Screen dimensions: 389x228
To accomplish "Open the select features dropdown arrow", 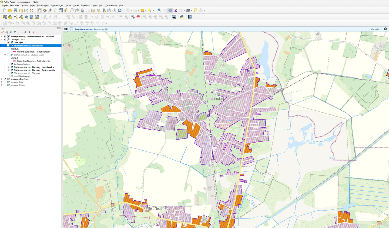I will [x=131, y=11].
